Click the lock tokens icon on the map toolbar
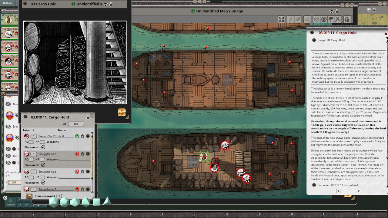The image size is (388, 218). tap(347, 19)
